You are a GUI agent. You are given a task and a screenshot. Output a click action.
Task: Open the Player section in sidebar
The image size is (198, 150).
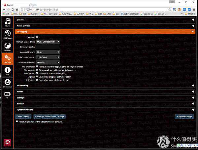[7, 22]
